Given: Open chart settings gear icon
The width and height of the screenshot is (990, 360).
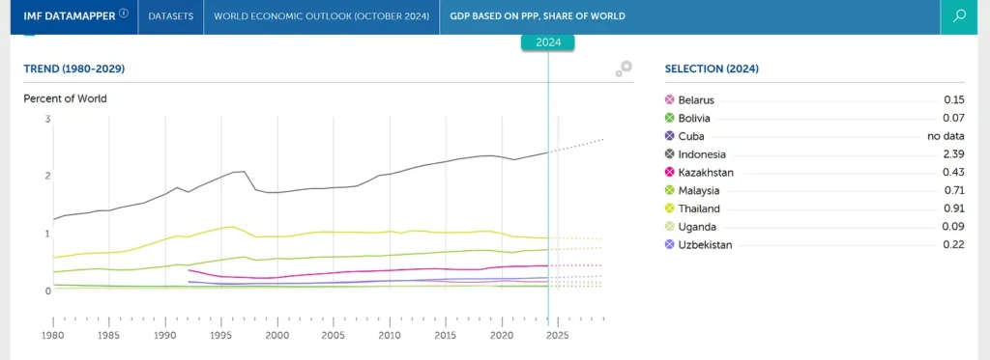Looking at the screenshot, I should pyautogui.click(x=624, y=69).
